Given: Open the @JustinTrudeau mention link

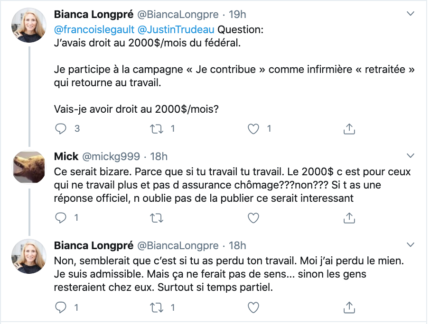Looking at the screenshot, I should tap(176, 29).
